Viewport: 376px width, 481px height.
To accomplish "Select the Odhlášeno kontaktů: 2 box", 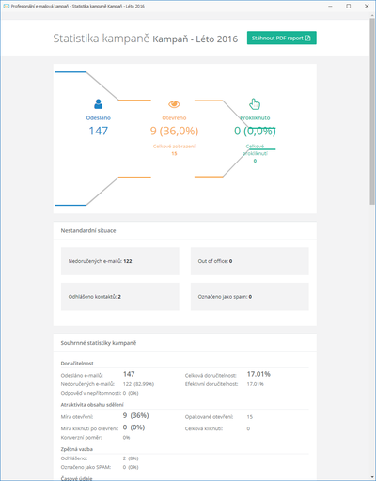I will click(x=120, y=297).
